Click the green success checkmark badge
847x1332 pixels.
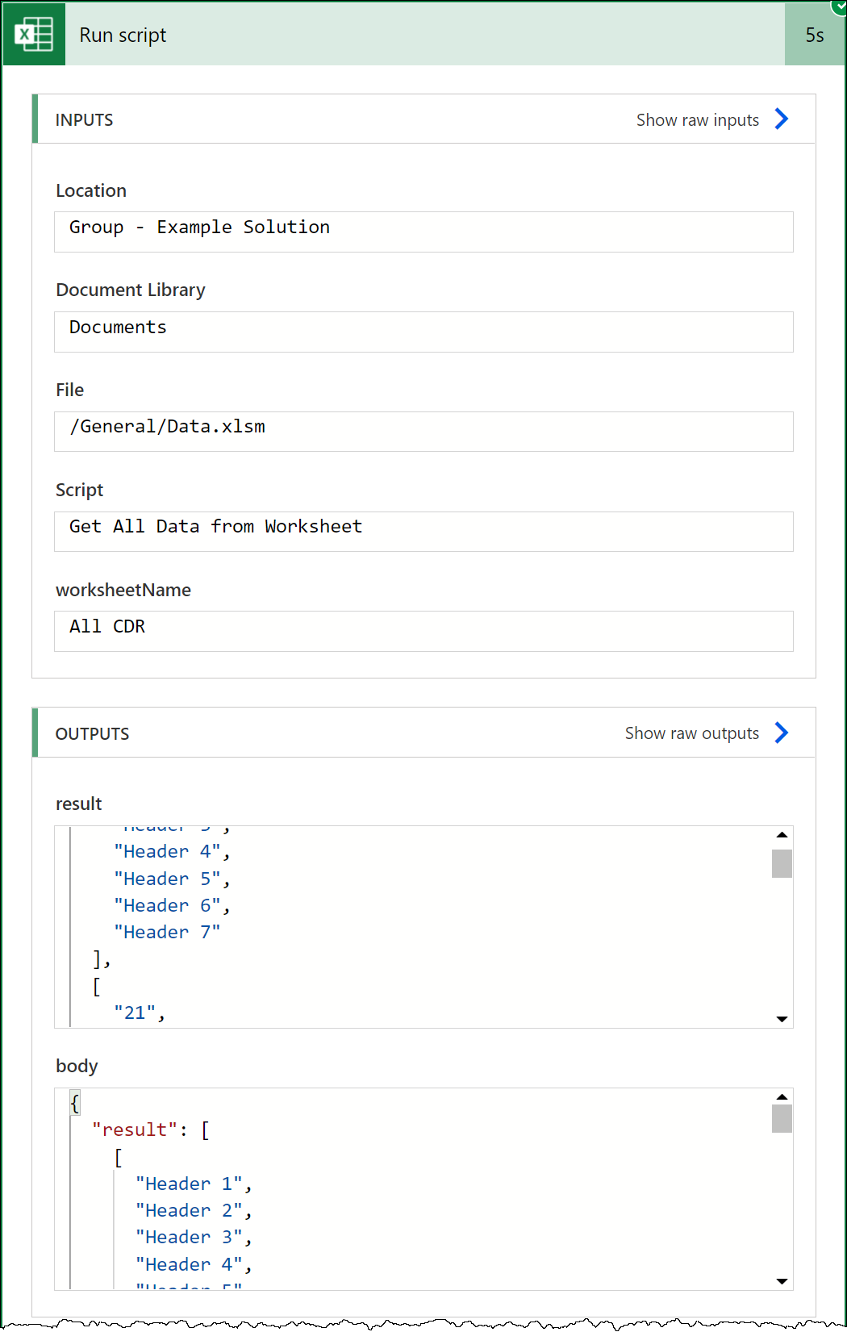pos(840,6)
